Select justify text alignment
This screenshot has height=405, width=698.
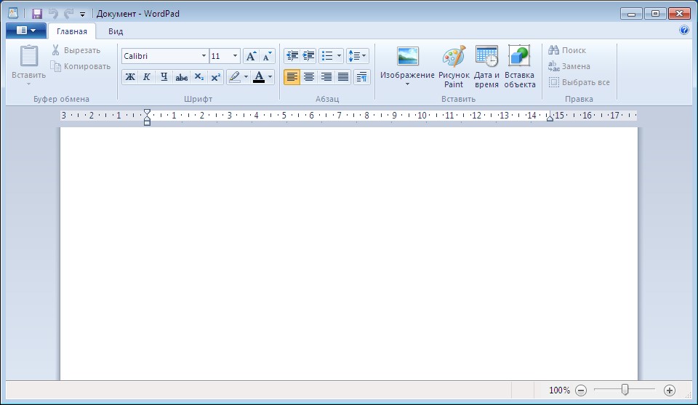(342, 77)
